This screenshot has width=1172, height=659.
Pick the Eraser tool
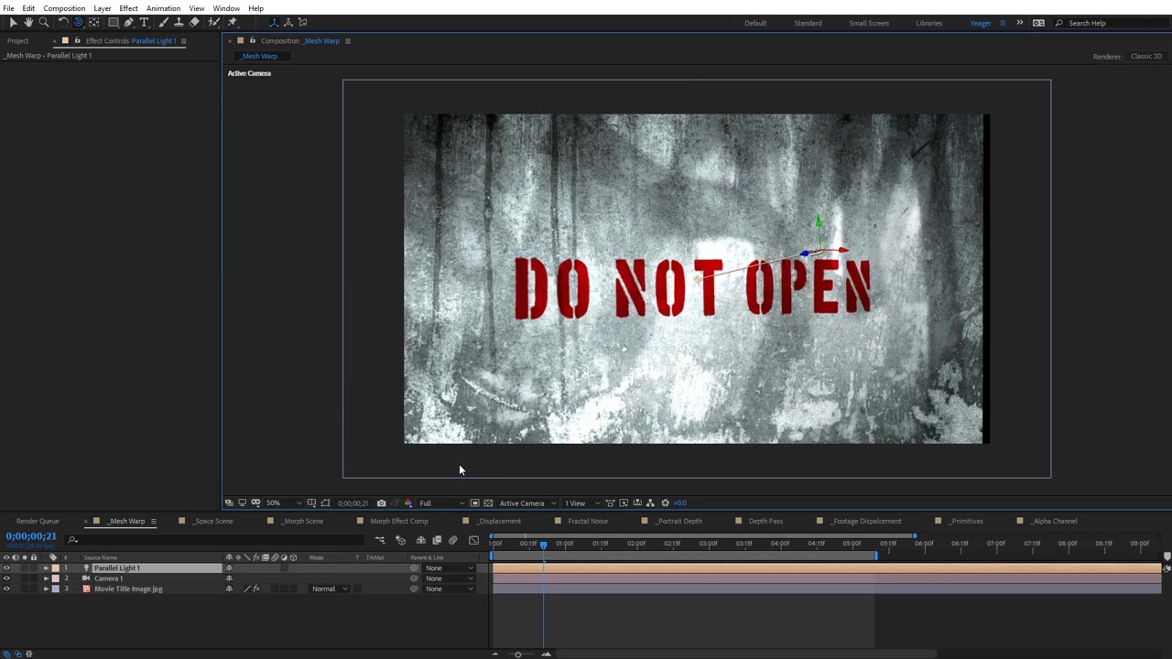point(194,22)
